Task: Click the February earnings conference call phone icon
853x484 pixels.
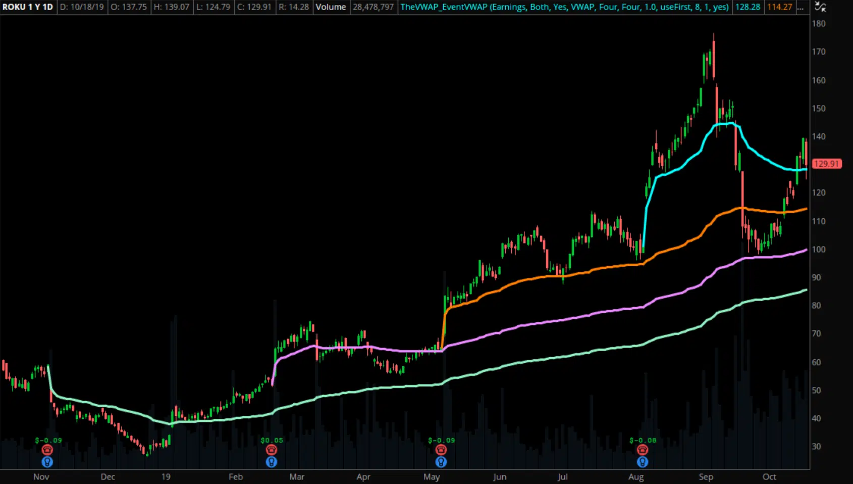Action: (x=272, y=450)
